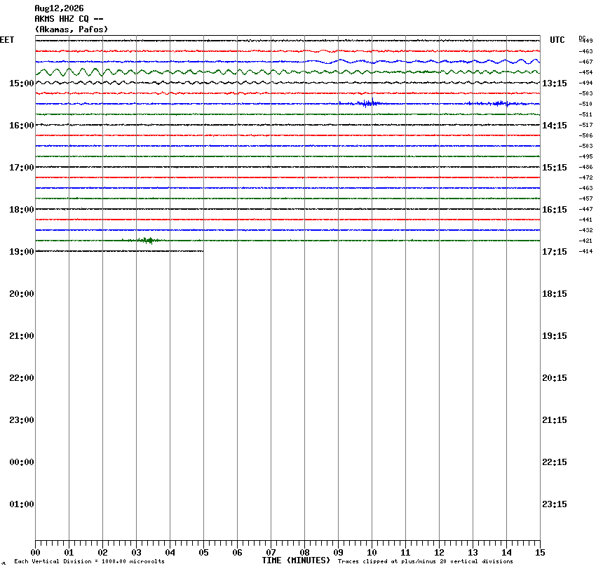Select the 18:15 UTC time label
596x571 pixels.
[x=554, y=294]
